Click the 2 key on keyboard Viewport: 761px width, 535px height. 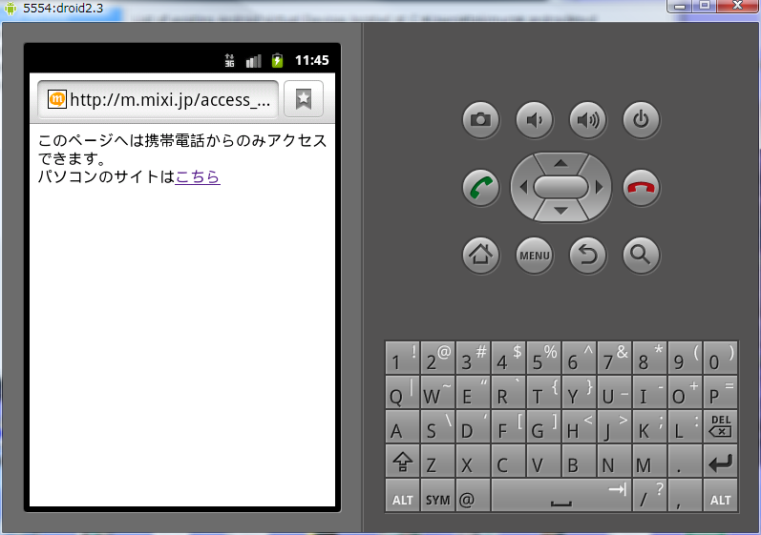coord(437,358)
